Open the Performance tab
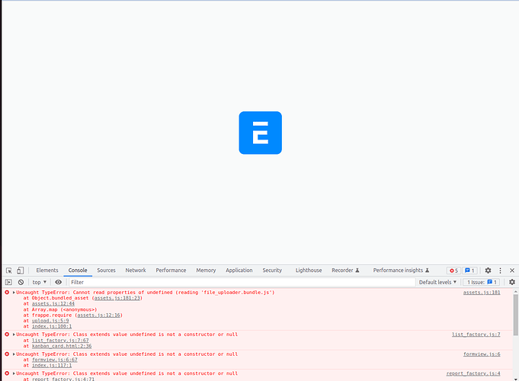 click(171, 271)
